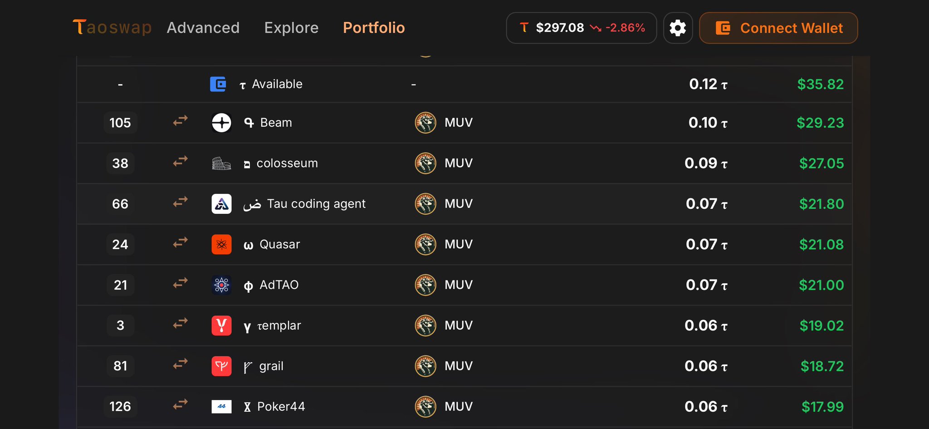Open settings with the gear icon
Viewport: 929px width, 429px height.
pos(678,28)
